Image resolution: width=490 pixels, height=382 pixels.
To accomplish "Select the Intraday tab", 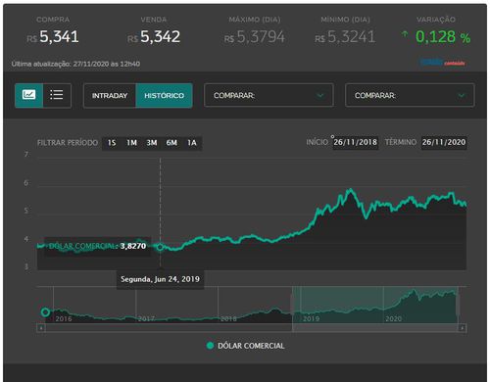I will coord(110,96).
